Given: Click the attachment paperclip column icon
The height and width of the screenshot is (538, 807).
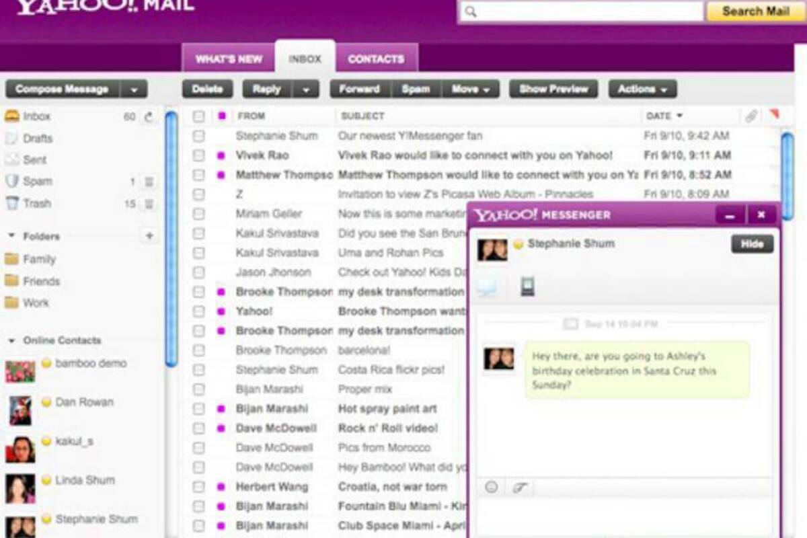Looking at the screenshot, I should point(751,116).
